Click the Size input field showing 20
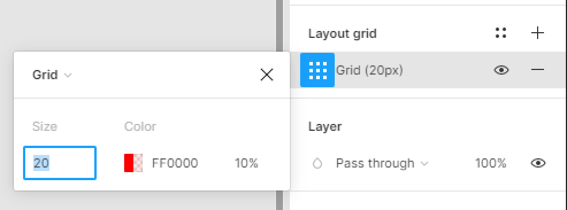This screenshot has width=567, height=210. click(60, 163)
